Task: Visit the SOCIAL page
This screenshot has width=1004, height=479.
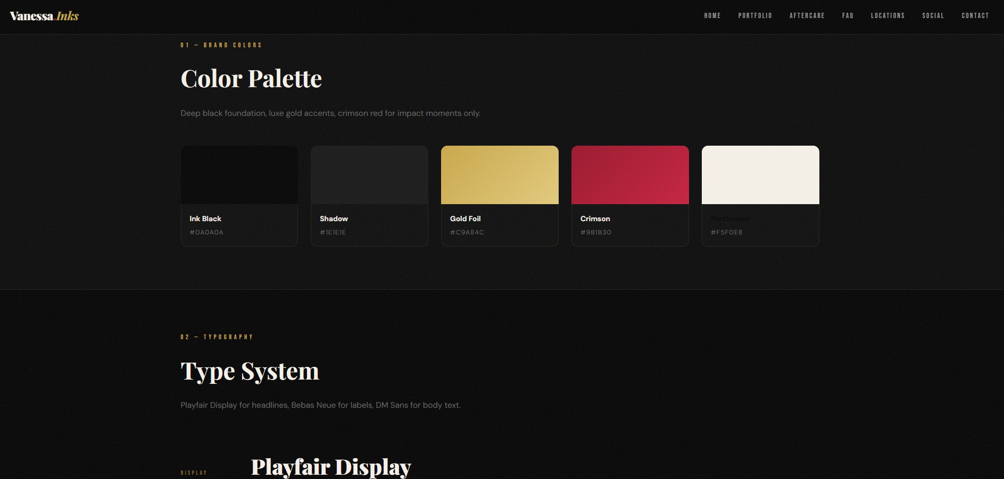Action: (933, 15)
